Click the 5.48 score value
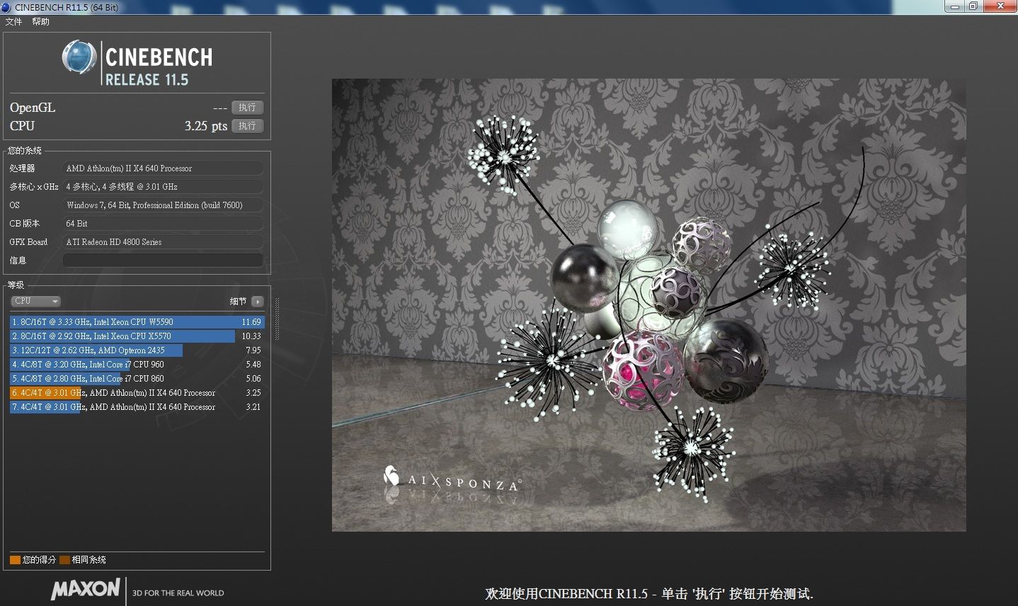Image resolution: width=1018 pixels, height=606 pixels. point(253,365)
